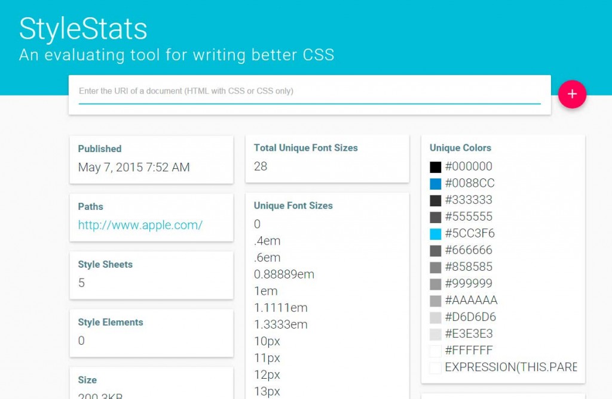Image resolution: width=612 pixels, height=399 pixels.
Task: Click the Published date card
Action: pyautogui.click(x=151, y=159)
